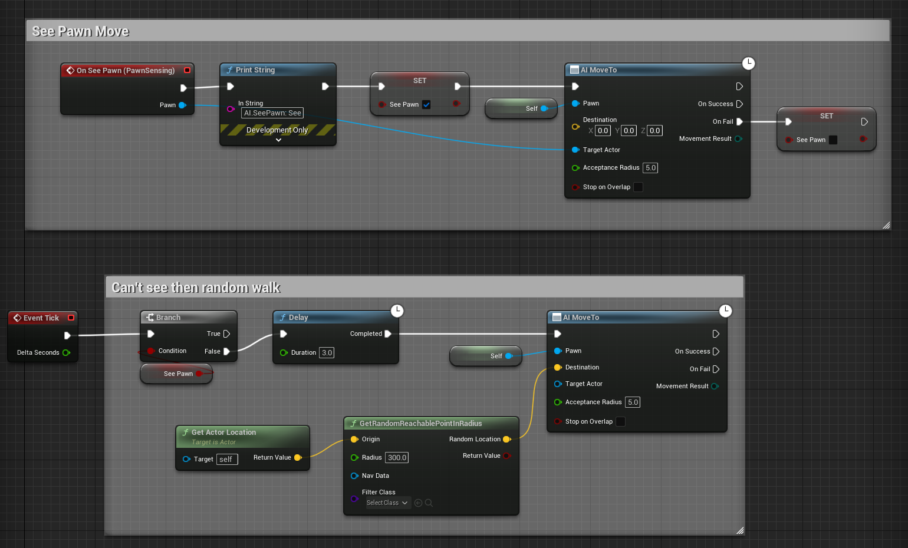This screenshot has width=908, height=548.
Task: Click the See Pawn variable getter node
Action: click(x=176, y=374)
